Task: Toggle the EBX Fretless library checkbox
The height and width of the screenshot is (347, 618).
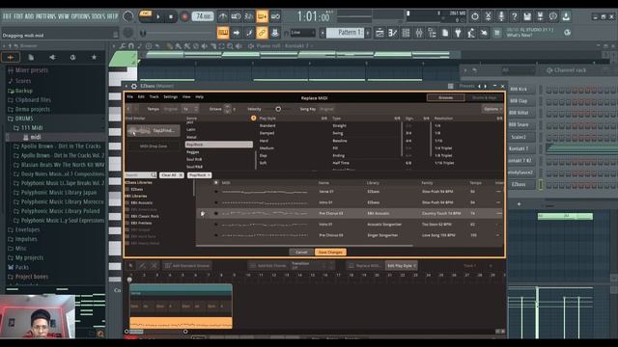Action: (x=126, y=223)
